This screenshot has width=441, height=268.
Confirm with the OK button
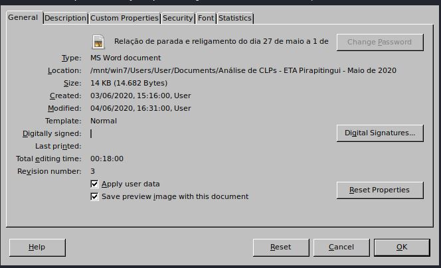[401, 247]
